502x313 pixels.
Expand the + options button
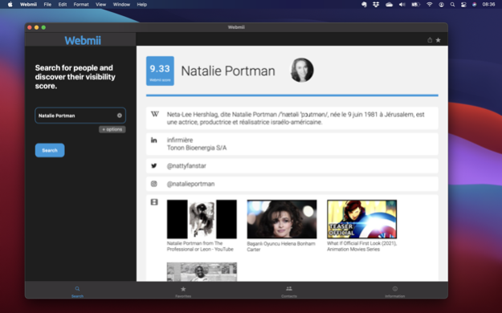pyautogui.click(x=112, y=129)
